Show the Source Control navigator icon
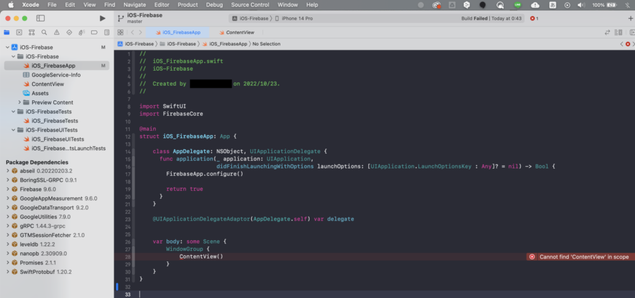 (20, 32)
